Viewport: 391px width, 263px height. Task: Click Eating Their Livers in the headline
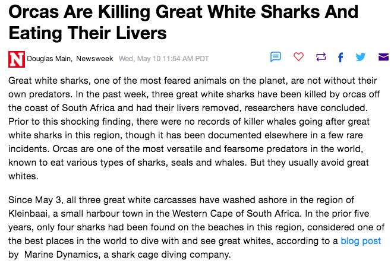point(87,33)
